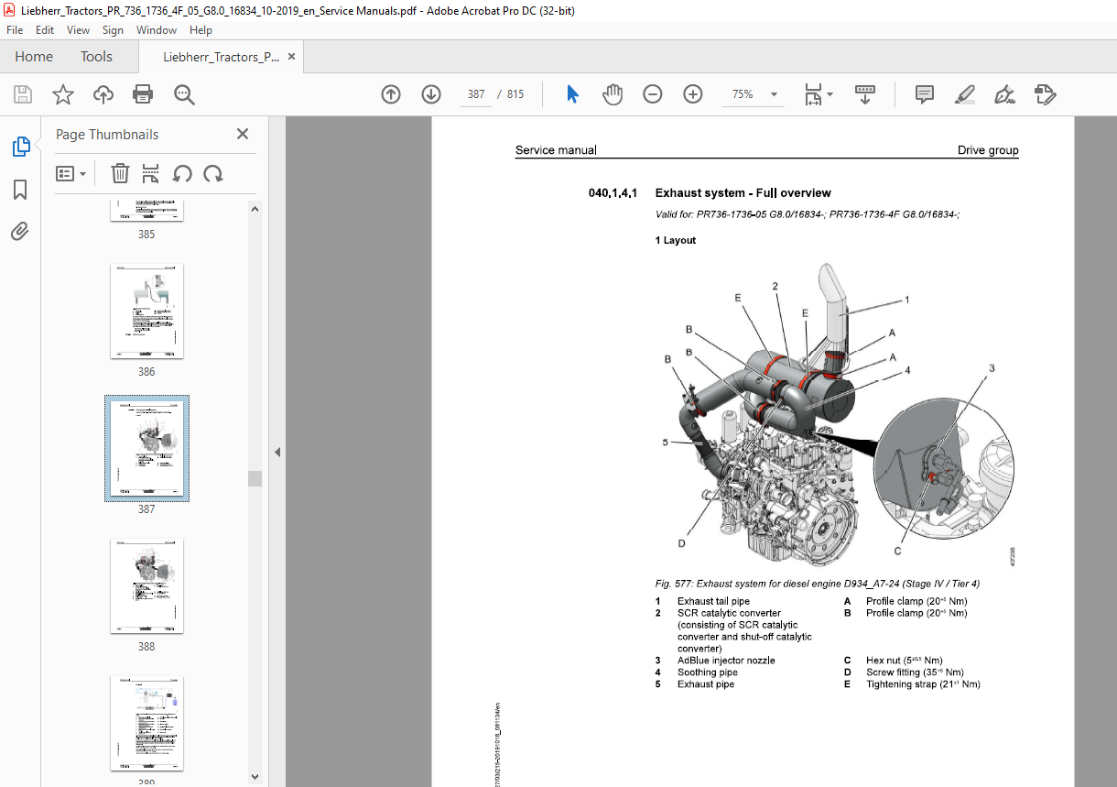Click the 'Service manual' header text
This screenshot has height=787, width=1117.
click(556, 150)
